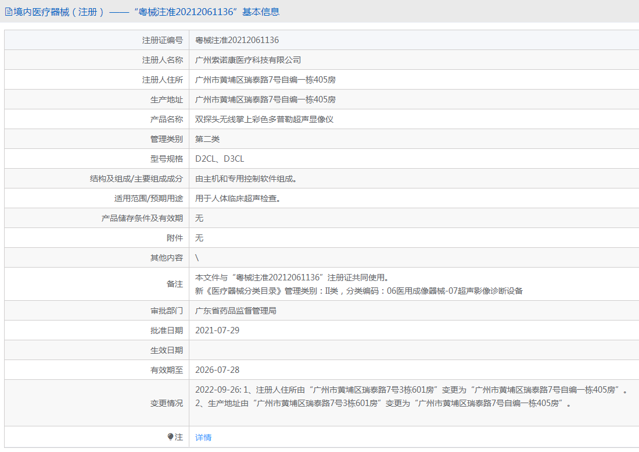Click the document icon in page title
The width and height of the screenshot is (639, 452).
[8, 12]
